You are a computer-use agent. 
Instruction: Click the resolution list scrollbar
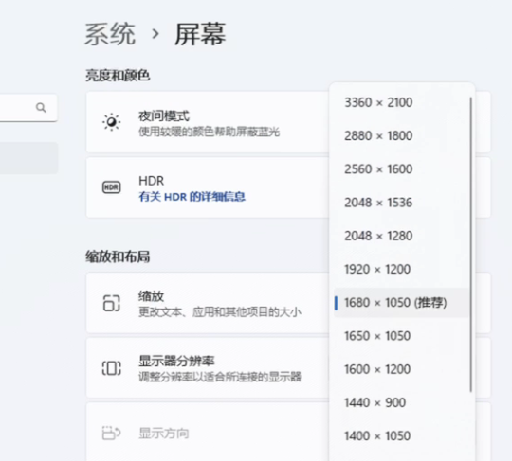(471, 244)
